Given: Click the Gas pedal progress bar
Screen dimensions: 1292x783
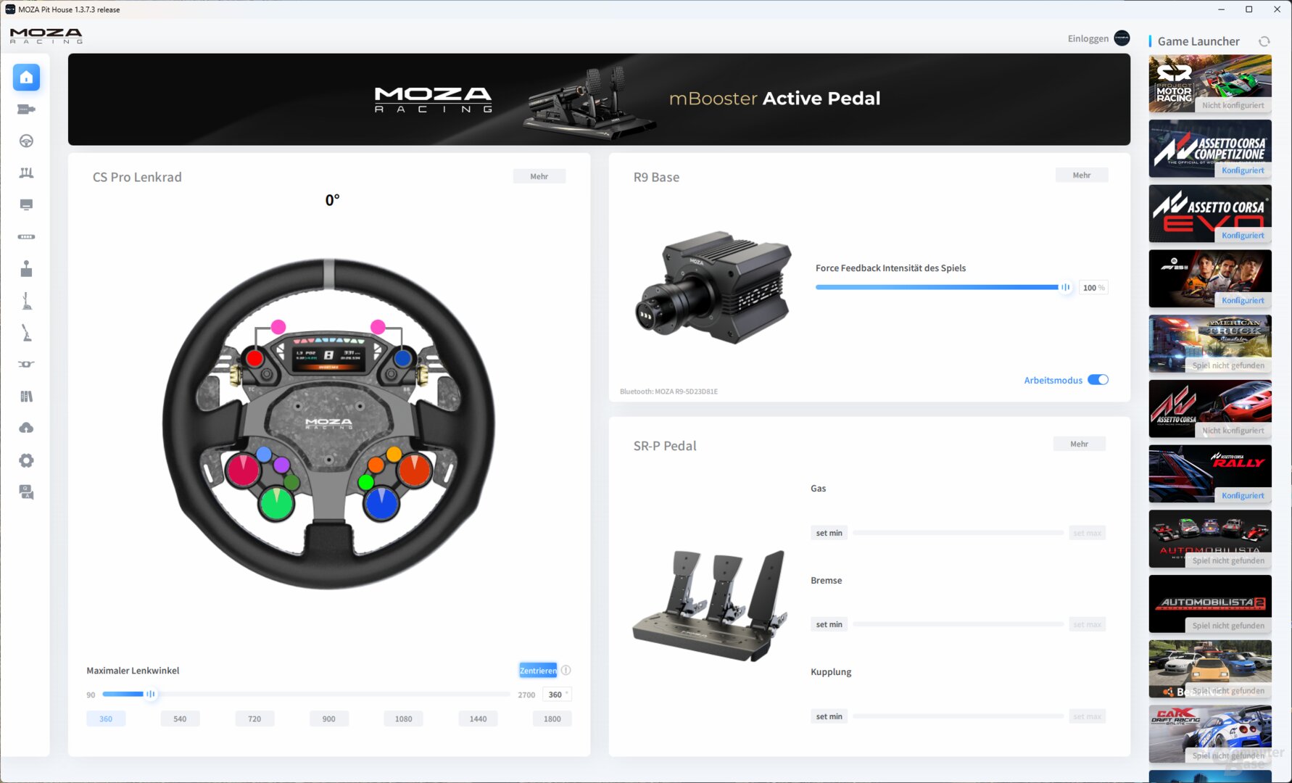Looking at the screenshot, I should [x=958, y=533].
